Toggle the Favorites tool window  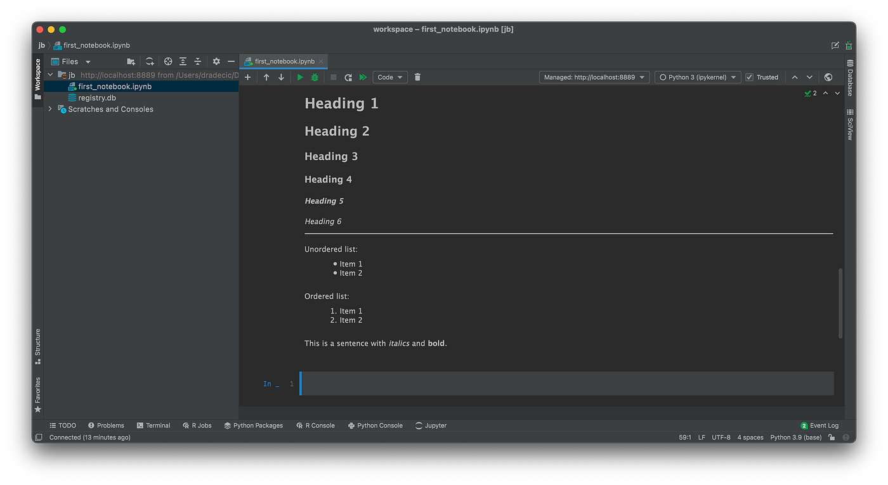pos(37,393)
